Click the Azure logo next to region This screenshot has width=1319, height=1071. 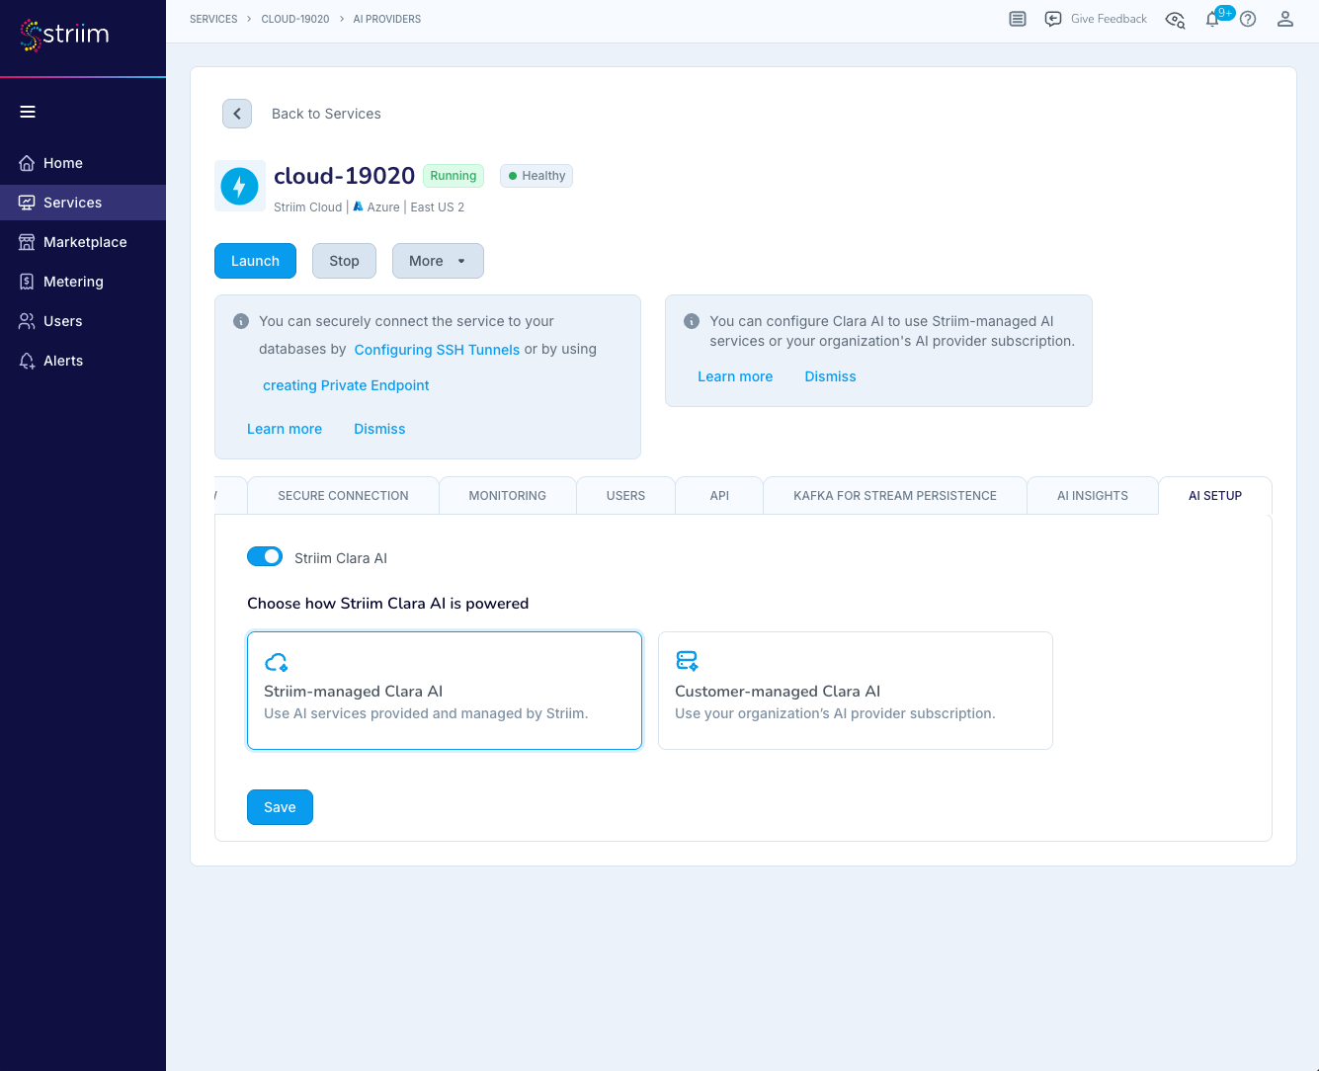(x=358, y=206)
